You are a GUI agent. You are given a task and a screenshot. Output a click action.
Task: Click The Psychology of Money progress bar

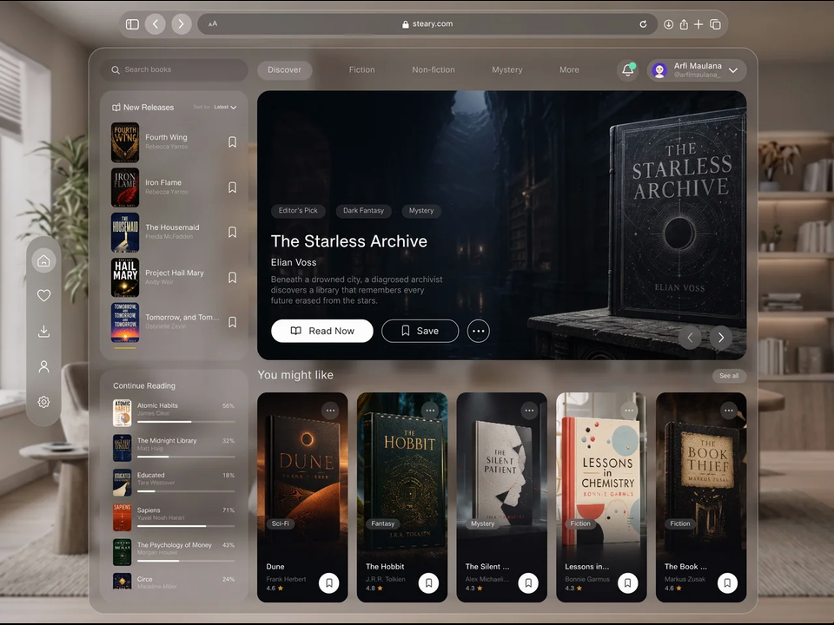(186, 561)
